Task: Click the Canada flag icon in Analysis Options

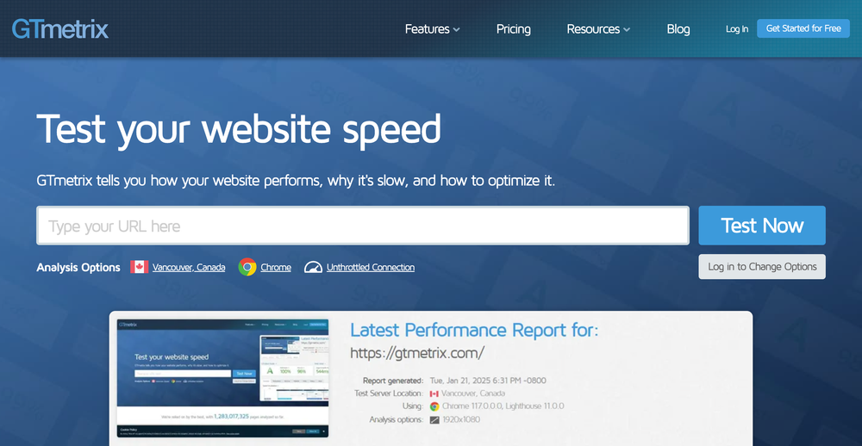Action: tap(139, 267)
